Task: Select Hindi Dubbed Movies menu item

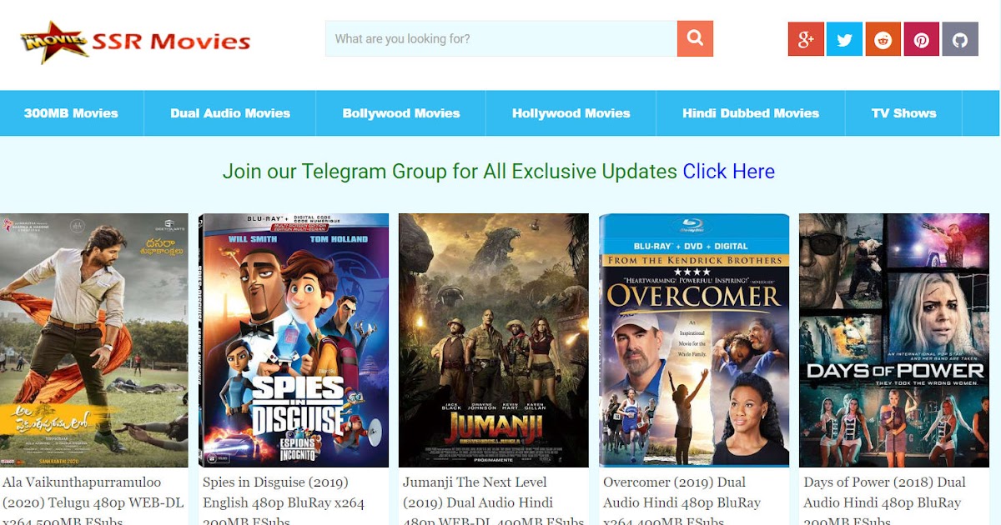Action: (751, 113)
